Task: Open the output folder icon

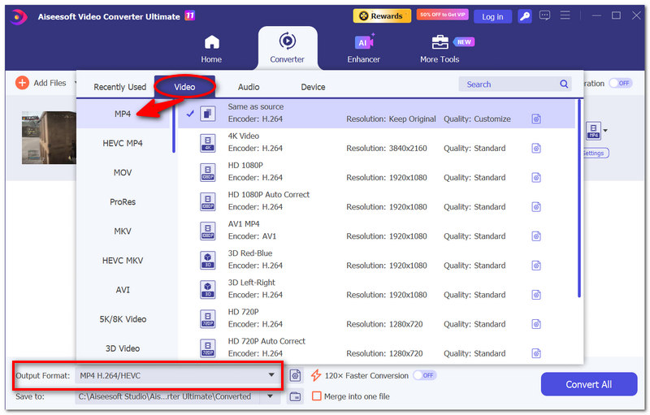Action: [295, 396]
